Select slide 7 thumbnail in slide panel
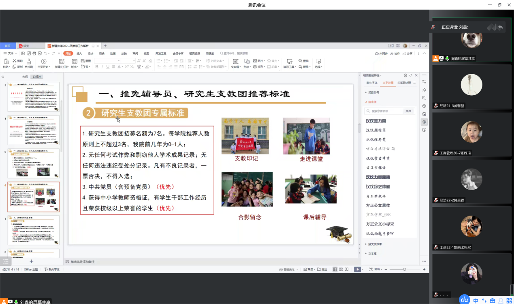 (33, 230)
